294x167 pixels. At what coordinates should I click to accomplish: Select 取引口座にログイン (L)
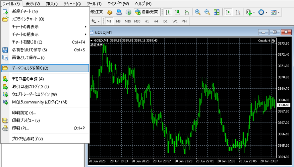(45, 87)
